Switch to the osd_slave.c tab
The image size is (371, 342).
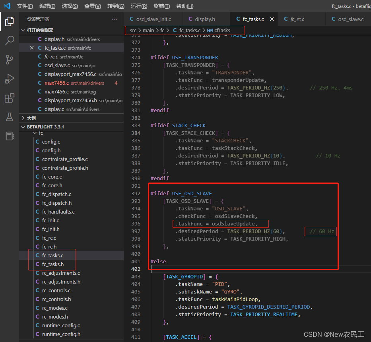pos(348,19)
